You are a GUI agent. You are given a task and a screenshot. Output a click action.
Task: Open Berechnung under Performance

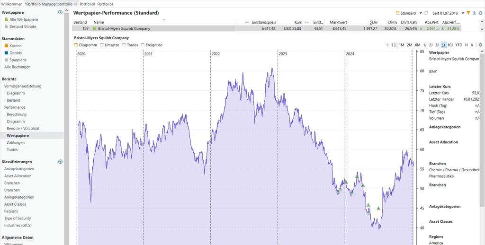[17, 114]
